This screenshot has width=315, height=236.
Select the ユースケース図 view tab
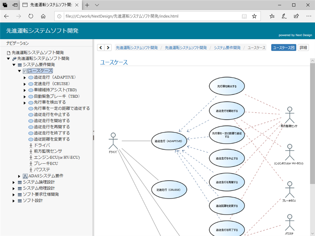(x=283, y=48)
